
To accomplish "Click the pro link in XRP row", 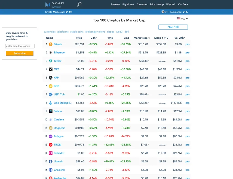I will pos(187,78).
